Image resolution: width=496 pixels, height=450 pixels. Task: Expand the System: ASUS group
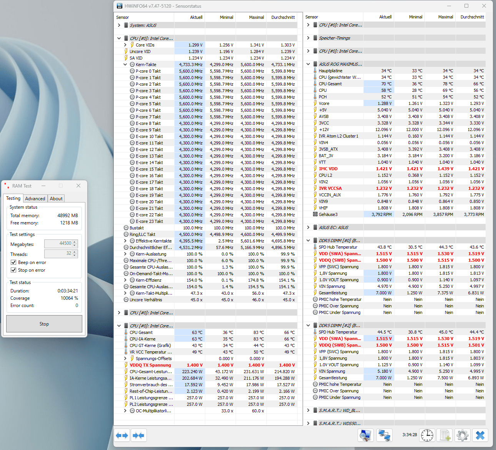[x=119, y=25]
